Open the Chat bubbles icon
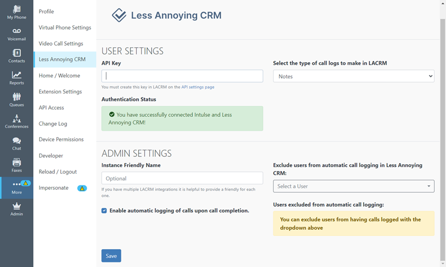 click(16, 140)
